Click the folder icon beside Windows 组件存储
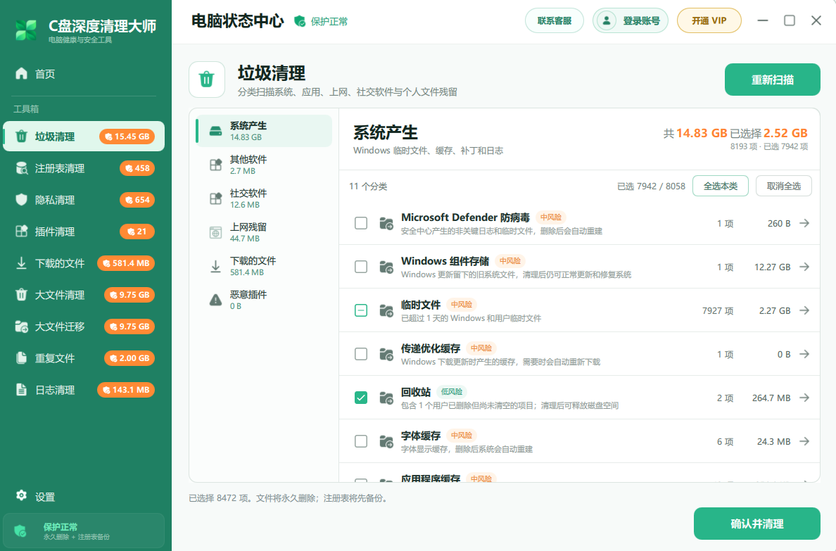Viewport: 836px width, 551px height. [386, 267]
